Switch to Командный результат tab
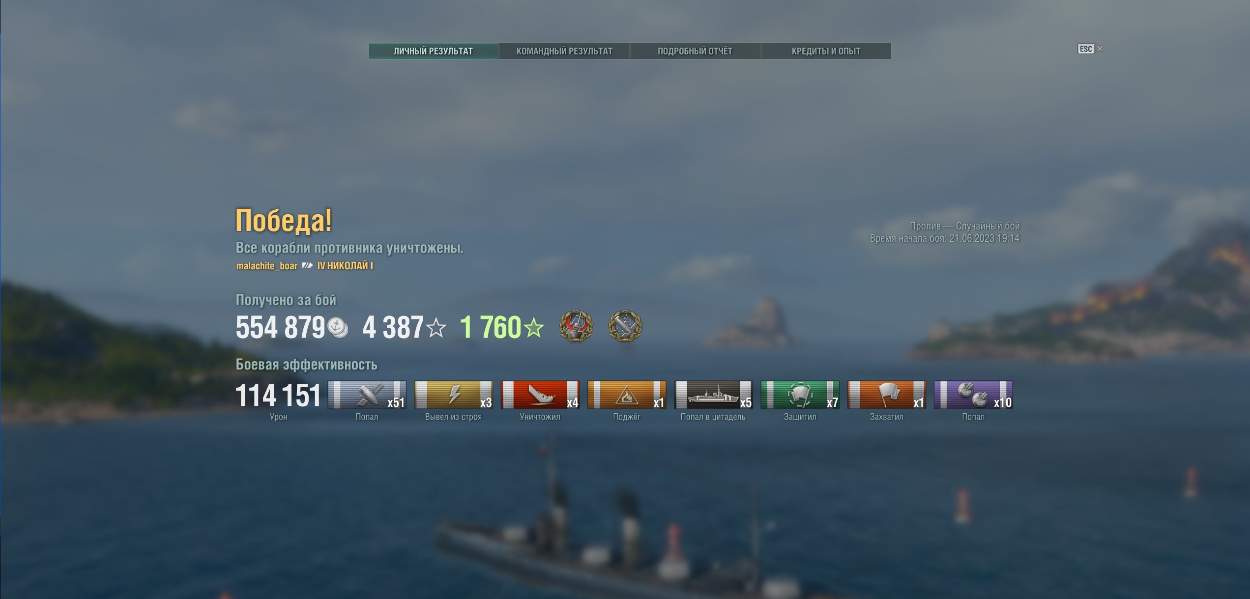 click(x=564, y=51)
